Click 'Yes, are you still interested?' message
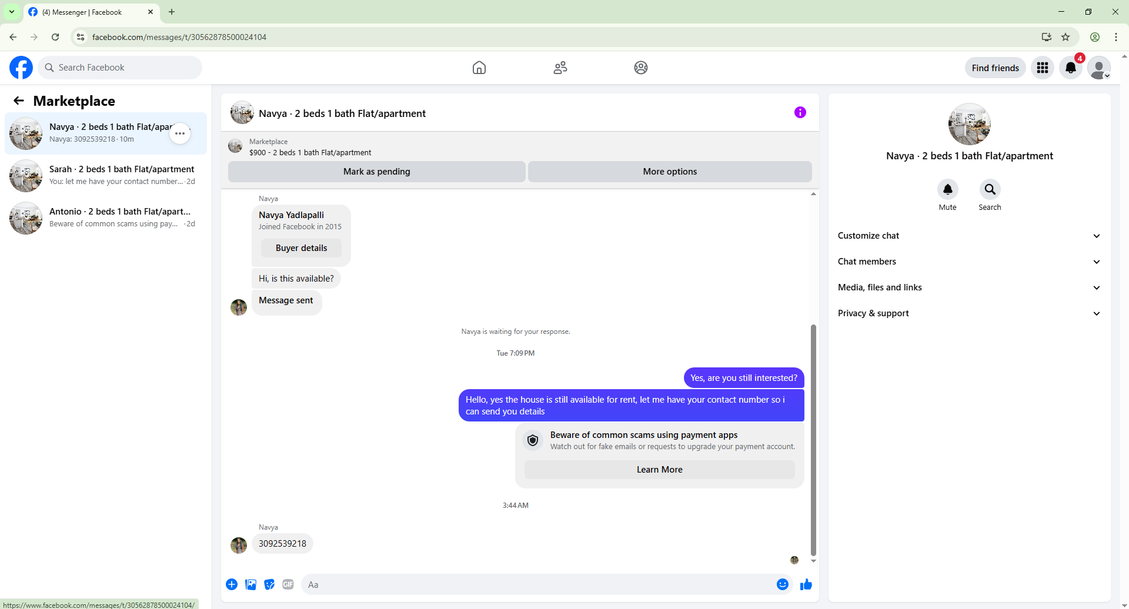Screen dimensions: 1129x609 (x=744, y=378)
